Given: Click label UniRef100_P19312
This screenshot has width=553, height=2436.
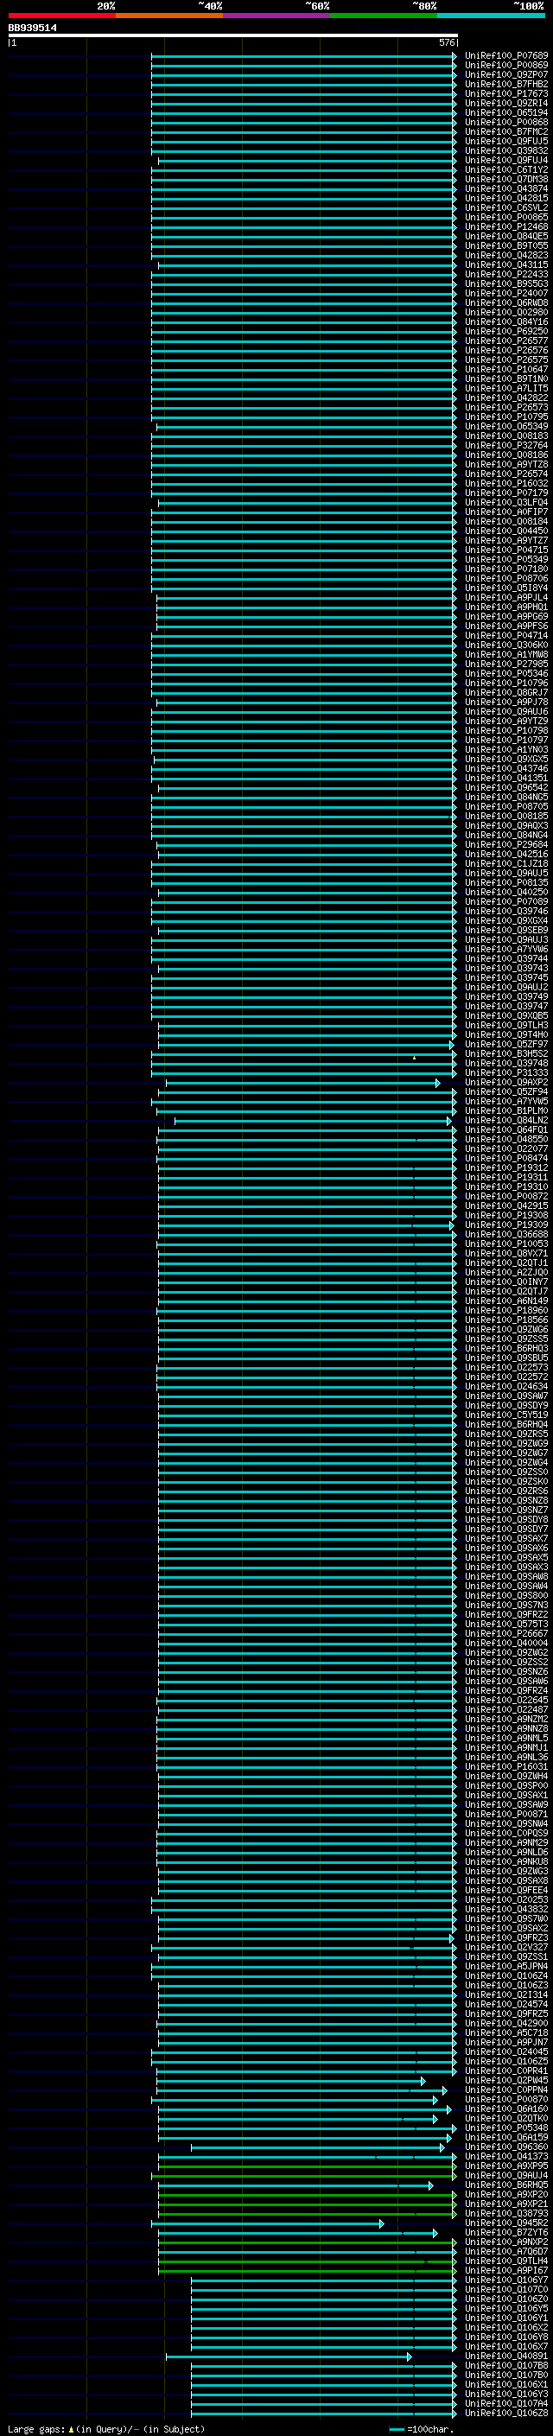Looking at the screenshot, I should coord(506,1167).
